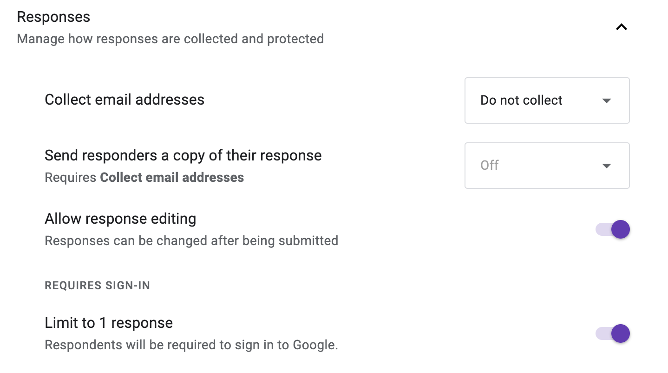Click the Limit to 1 response label

(109, 323)
